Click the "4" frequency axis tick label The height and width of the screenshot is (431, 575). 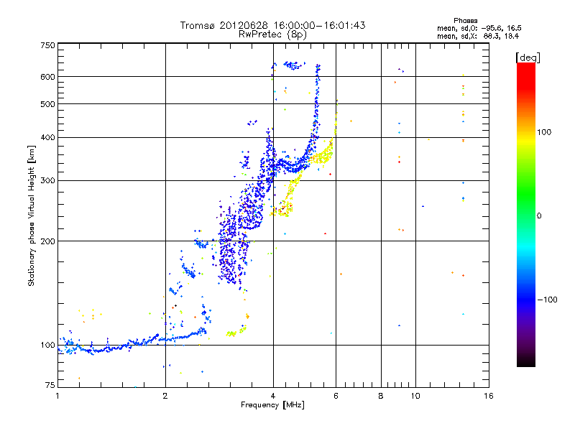pyautogui.click(x=273, y=396)
